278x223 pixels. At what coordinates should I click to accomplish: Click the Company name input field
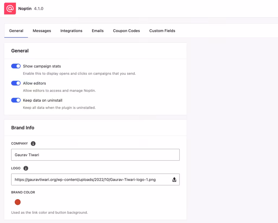pyautogui.click(x=95, y=155)
